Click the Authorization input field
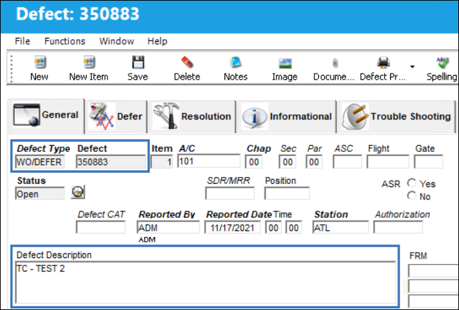This screenshot has width=459, height=310. point(398,228)
